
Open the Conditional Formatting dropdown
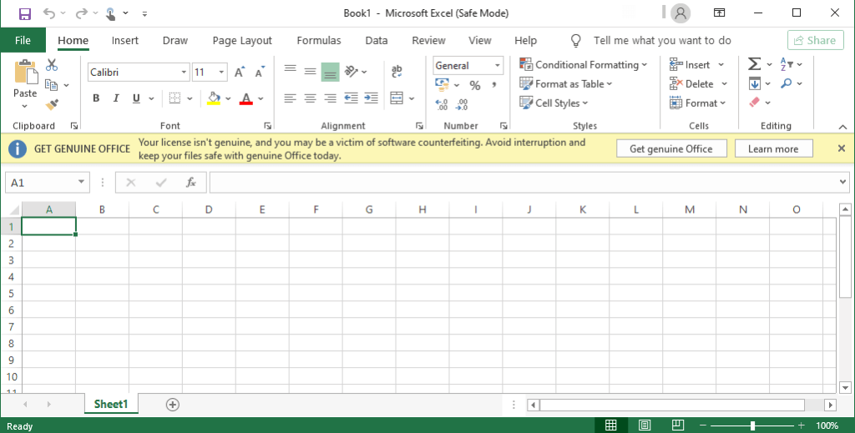coord(584,65)
